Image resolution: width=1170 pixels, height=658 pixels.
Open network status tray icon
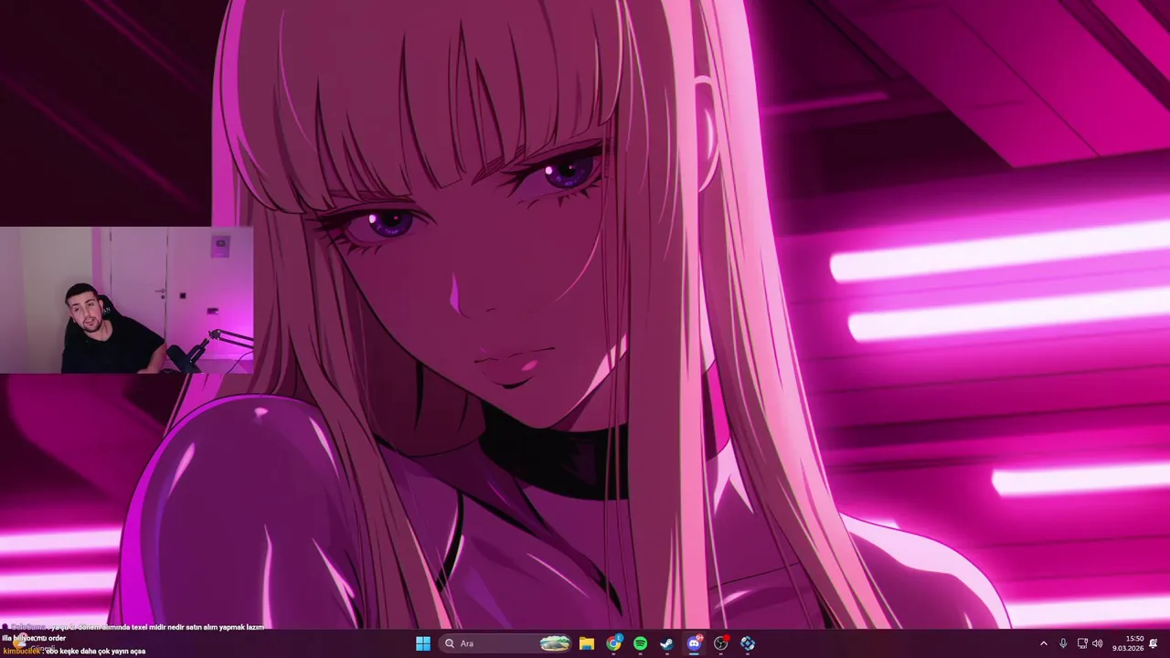click(1082, 643)
